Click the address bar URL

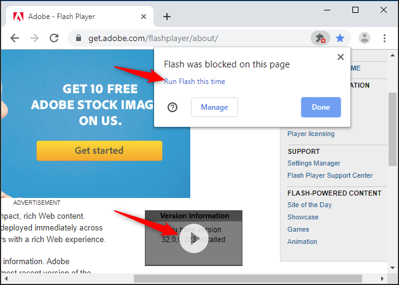click(153, 39)
